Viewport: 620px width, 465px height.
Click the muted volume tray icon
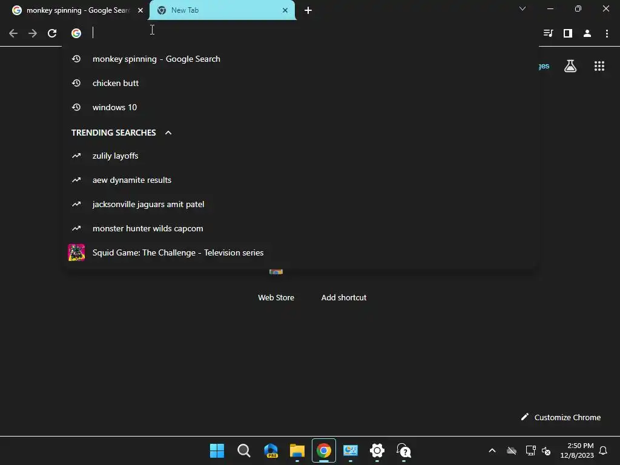pyautogui.click(x=546, y=450)
